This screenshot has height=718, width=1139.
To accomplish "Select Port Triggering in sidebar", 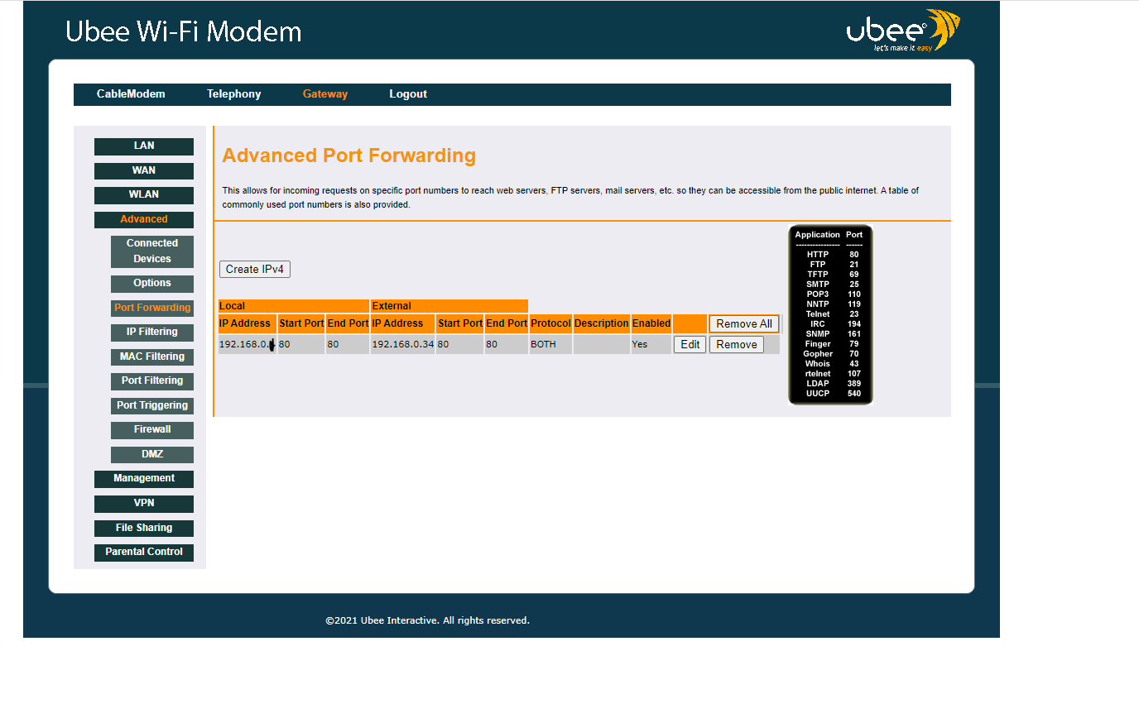I will pos(152,406).
